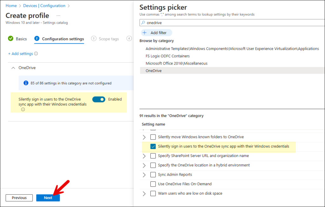
Task: Check the Sync Admin Reports checkbox
Action: [x=153, y=174]
